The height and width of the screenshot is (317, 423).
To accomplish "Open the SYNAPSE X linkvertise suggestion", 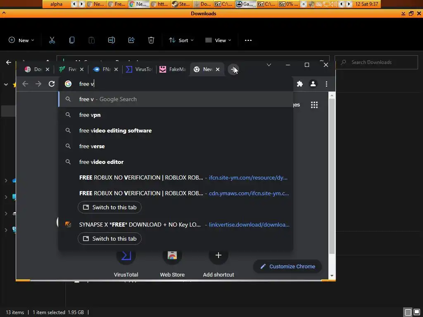I will [176, 225].
